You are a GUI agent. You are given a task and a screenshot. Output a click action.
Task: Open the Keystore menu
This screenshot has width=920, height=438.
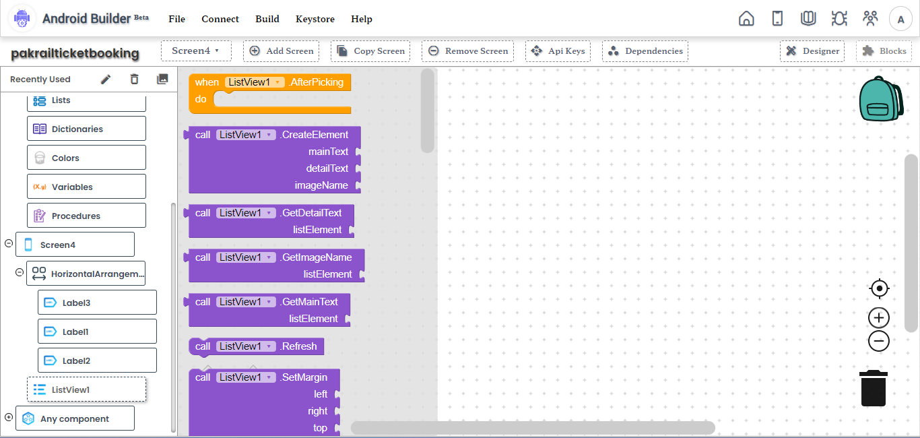tap(315, 19)
